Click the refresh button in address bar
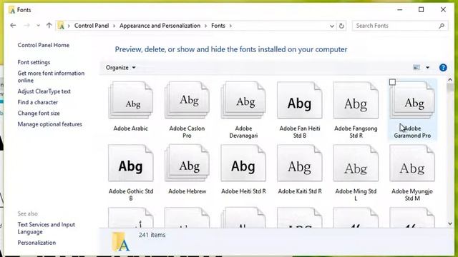 coord(341,26)
